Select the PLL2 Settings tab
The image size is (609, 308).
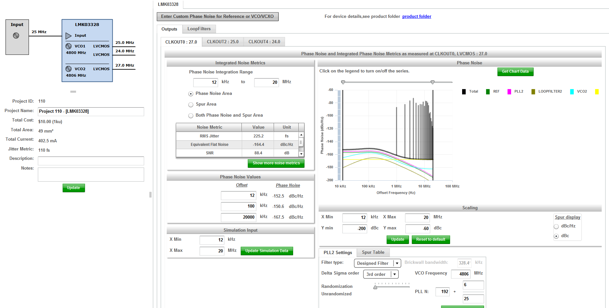[x=338, y=252]
